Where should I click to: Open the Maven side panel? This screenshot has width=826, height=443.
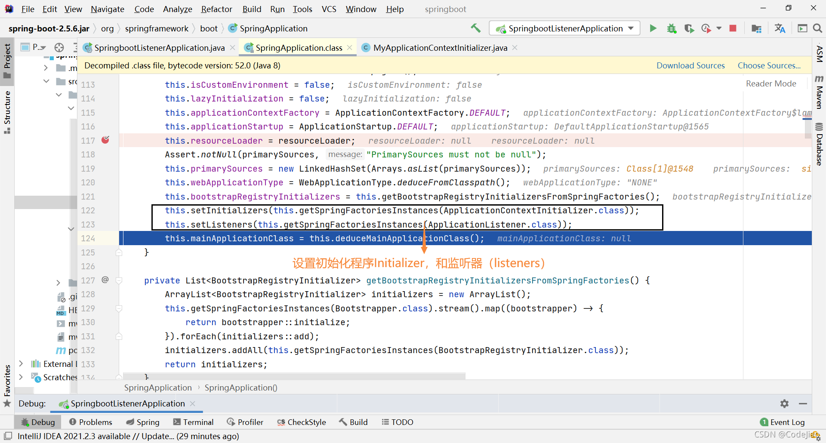819,92
